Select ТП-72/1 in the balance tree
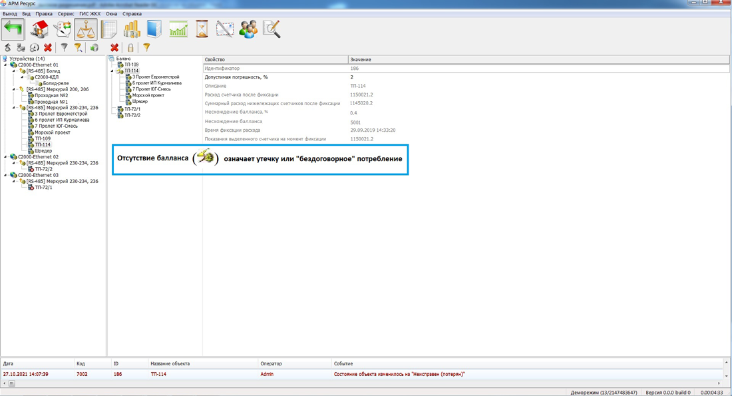The width and height of the screenshot is (732, 396). pos(132,109)
